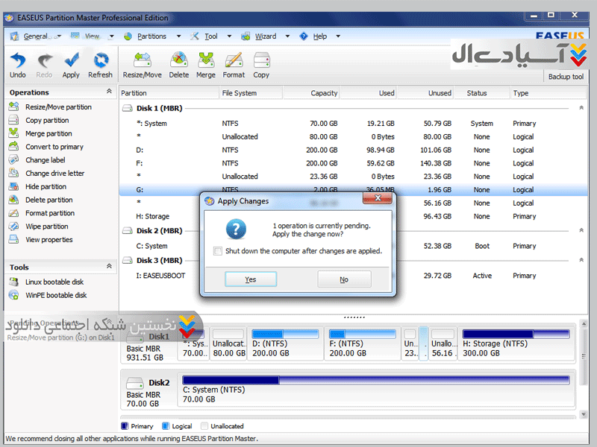Screen dimensions: 597x447
Task: Click the Format toolbar icon
Action: tap(234, 61)
